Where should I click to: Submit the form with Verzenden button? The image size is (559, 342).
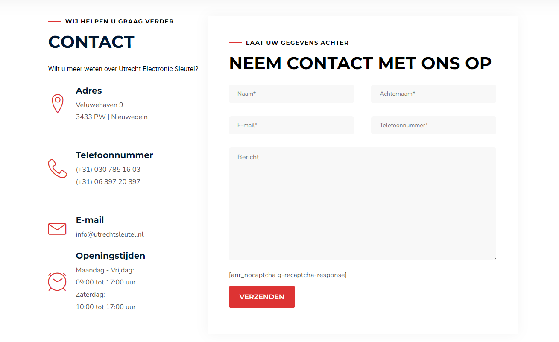point(262,297)
